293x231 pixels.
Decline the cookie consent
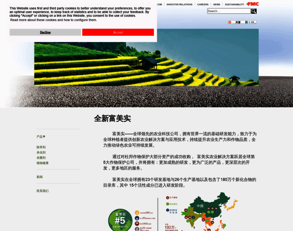45,32
